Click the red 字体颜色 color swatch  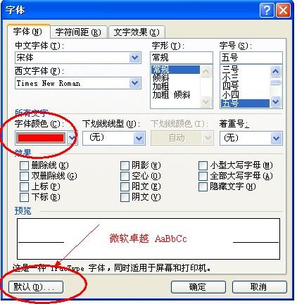[41, 138]
